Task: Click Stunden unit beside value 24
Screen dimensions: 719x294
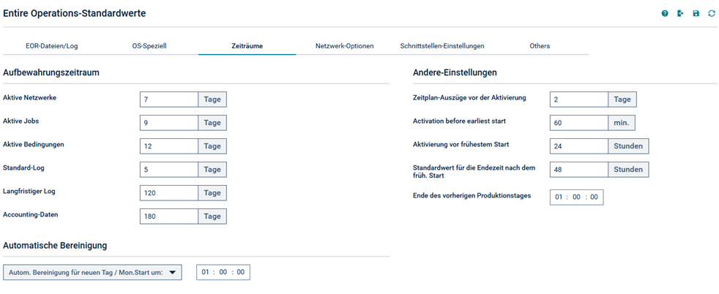Action: [628, 146]
